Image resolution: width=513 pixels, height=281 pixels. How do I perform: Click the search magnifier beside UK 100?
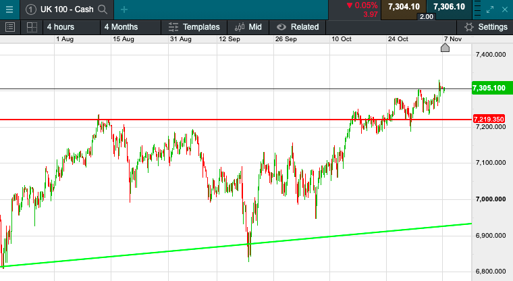click(102, 9)
